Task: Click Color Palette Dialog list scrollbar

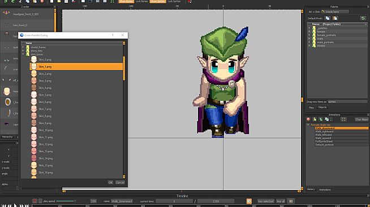Action: tap(124, 68)
